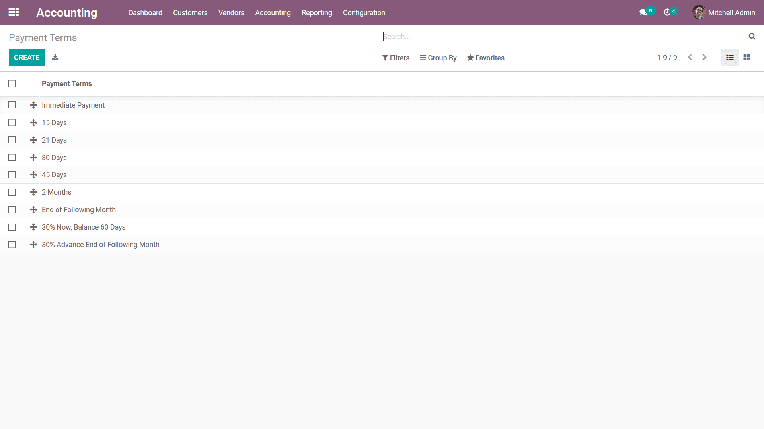
Task: Open the Customers menu
Action: point(190,13)
